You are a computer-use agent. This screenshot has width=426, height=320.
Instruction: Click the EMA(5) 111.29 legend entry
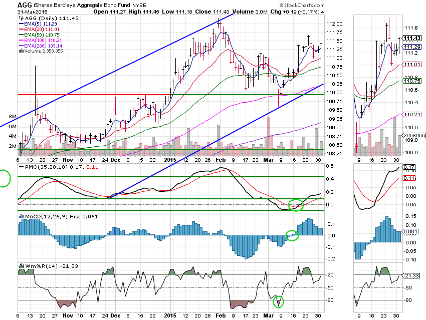point(41,24)
